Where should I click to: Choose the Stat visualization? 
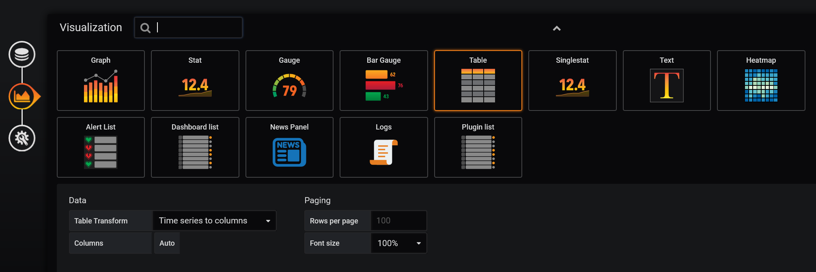195,81
